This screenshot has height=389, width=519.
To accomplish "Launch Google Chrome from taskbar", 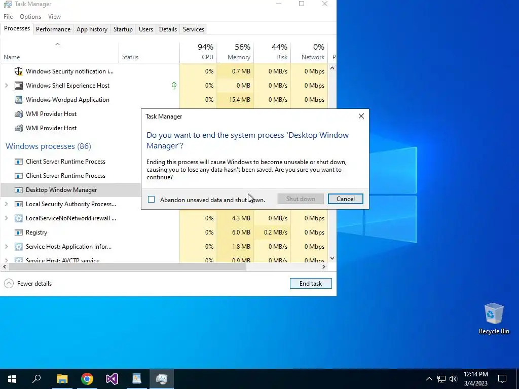I will click(87, 379).
